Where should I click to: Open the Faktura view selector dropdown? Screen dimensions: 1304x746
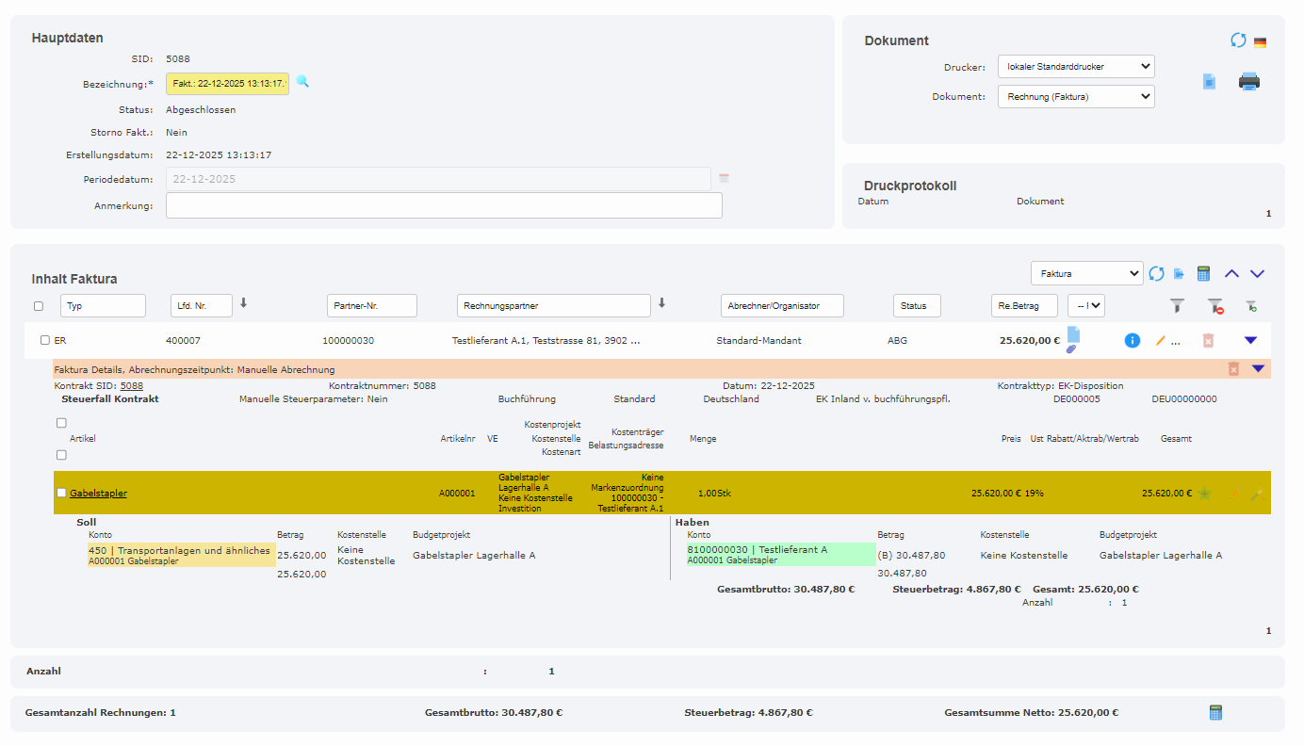pos(1086,274)
